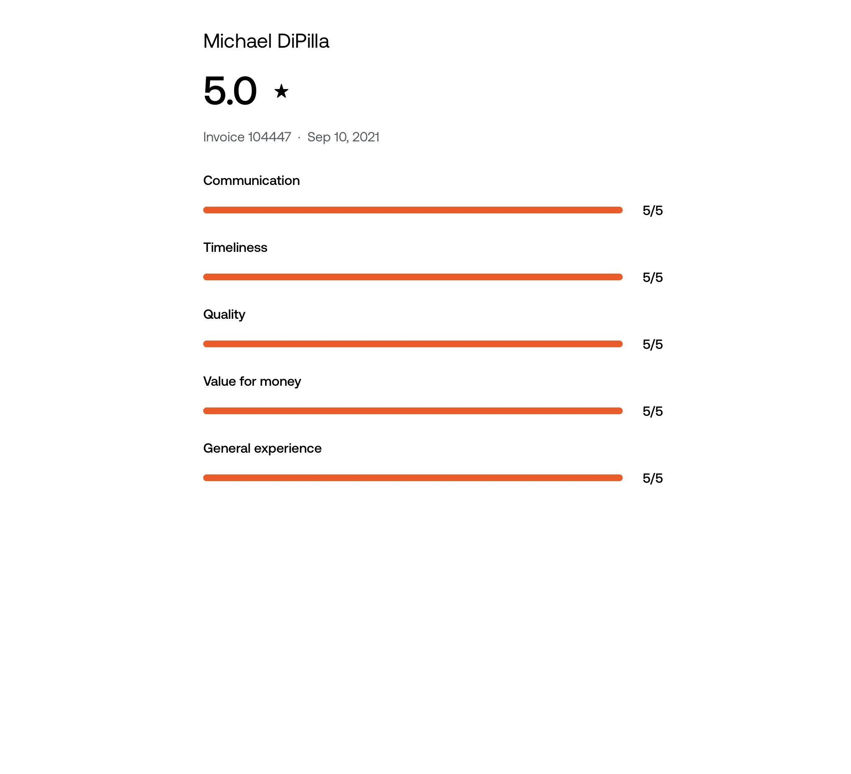Click the 5/5 score beside Timeliness
The width and height of the screenshot is (851, 774).
tap(653, 277)
